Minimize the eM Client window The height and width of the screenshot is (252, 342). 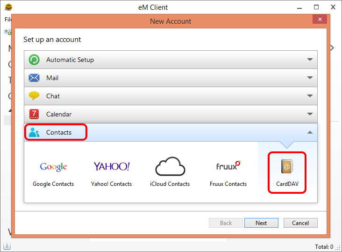point(299,7)
